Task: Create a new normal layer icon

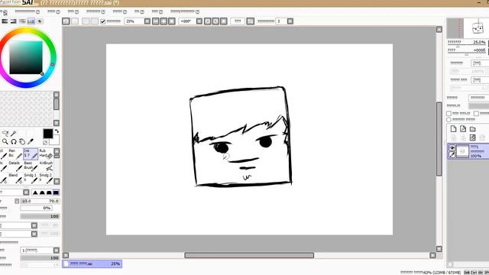Action: pyautogui.click(x=453, y=129)
